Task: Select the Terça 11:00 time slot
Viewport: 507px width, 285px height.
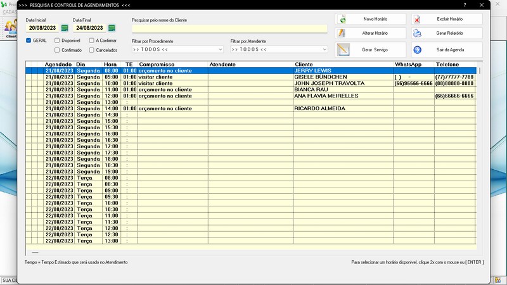Action: (x=250, y=215)
